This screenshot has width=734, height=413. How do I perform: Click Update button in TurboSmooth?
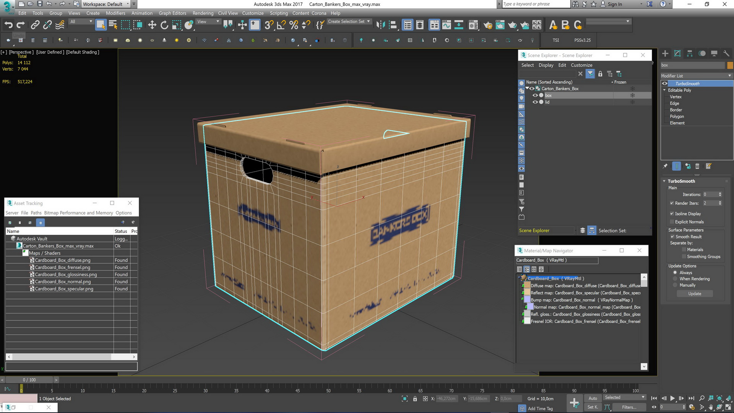click(695, 293)
